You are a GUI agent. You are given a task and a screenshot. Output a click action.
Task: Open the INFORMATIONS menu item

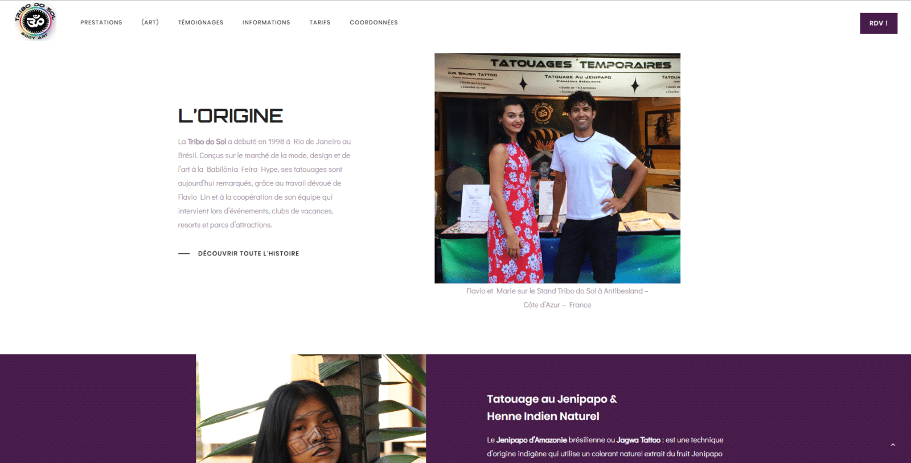click(266, 23)
